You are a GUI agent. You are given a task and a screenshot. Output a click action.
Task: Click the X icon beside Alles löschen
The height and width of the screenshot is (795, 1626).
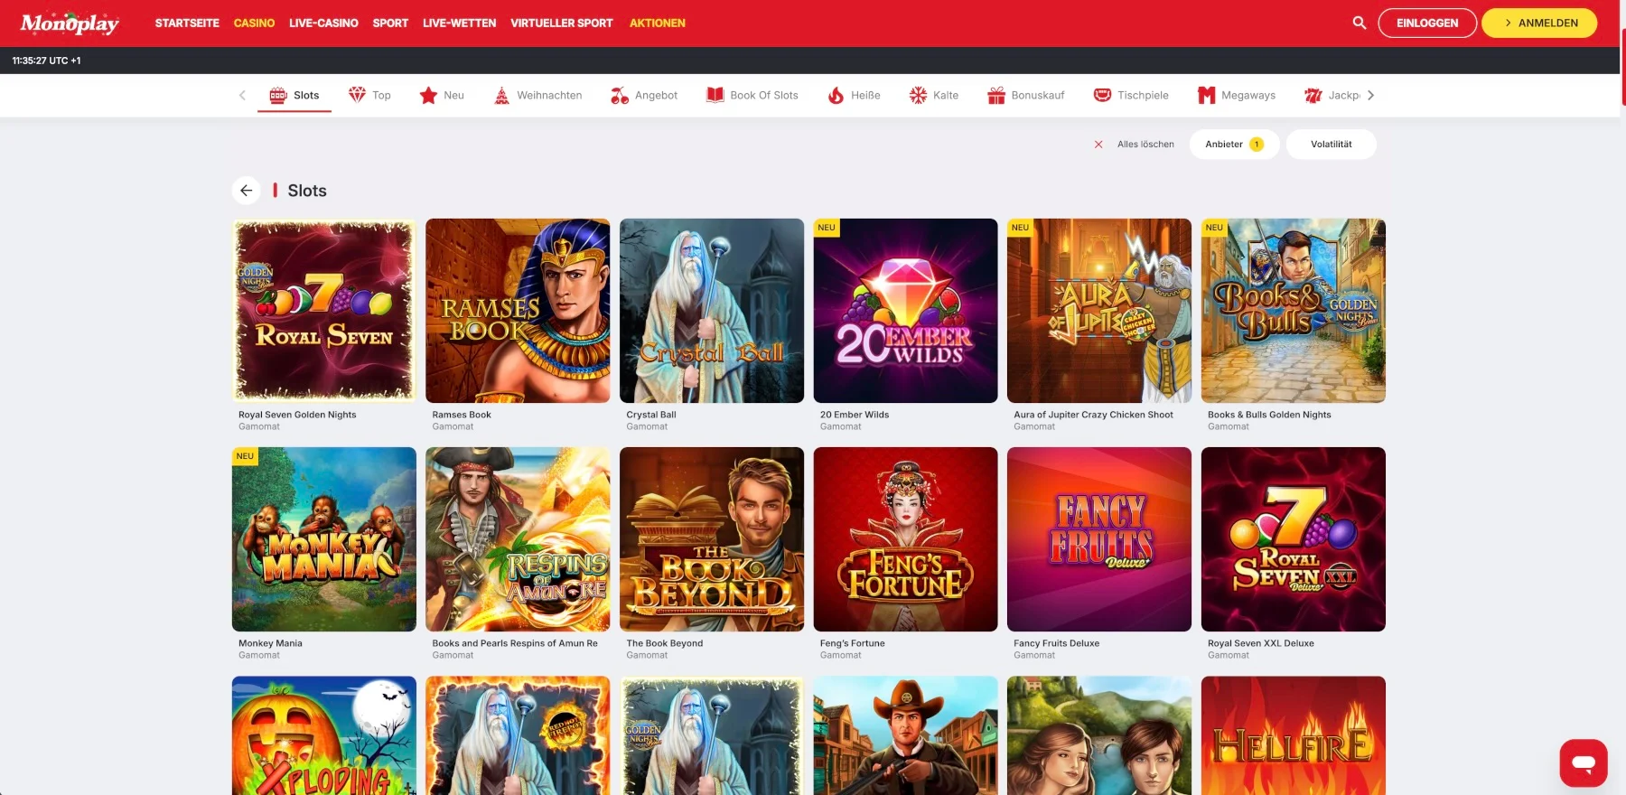pos(1098,145)
